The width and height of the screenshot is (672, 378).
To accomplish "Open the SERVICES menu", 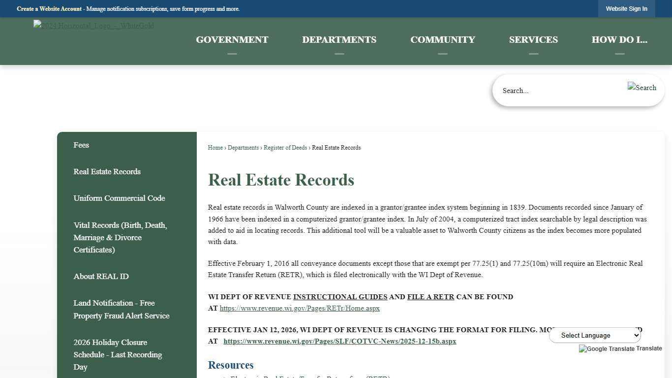I will 533,39.
